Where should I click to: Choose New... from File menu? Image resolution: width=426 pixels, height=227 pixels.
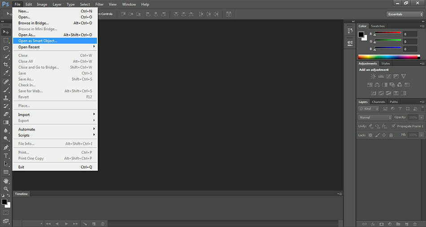pyautogui.click(x=55, y=11)
